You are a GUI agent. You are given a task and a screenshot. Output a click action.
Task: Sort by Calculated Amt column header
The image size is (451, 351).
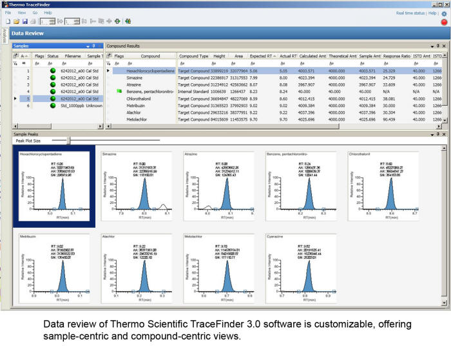(312, 56)
